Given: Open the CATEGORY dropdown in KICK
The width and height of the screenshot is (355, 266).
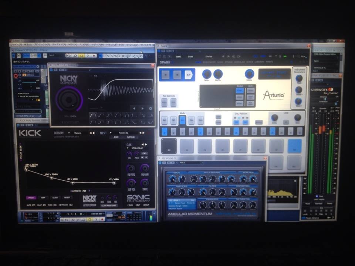Looking at the screenshot, I should click(x=69, y=133).
